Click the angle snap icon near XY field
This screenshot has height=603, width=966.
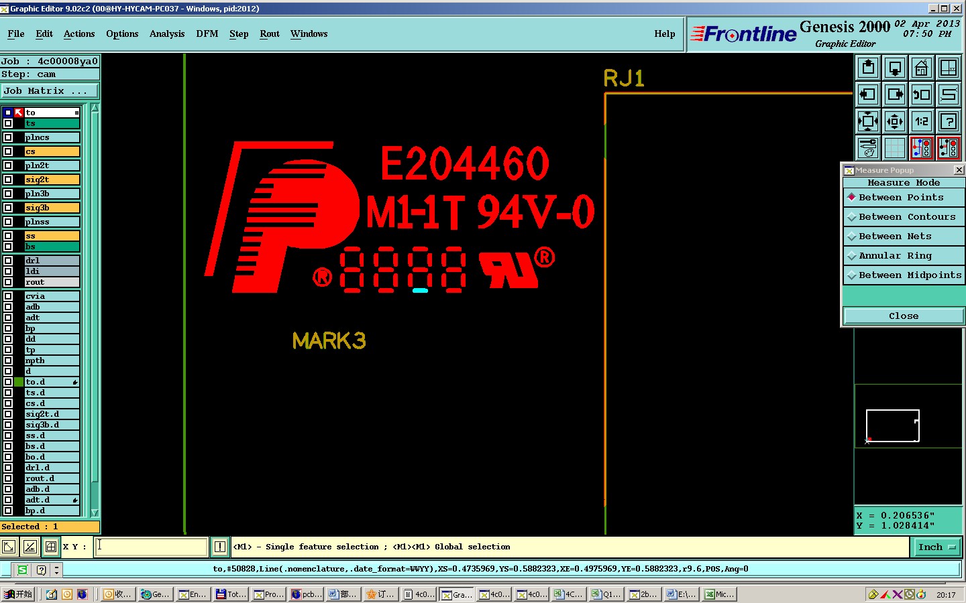(30, 547)
